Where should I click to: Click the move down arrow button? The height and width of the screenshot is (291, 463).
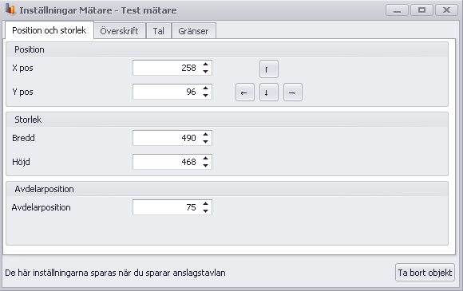click(x=269, y=92)
